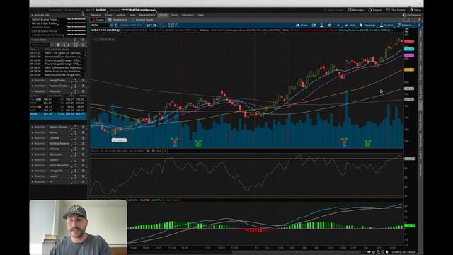Expand the Position Trades watchlist

[33, 86]
